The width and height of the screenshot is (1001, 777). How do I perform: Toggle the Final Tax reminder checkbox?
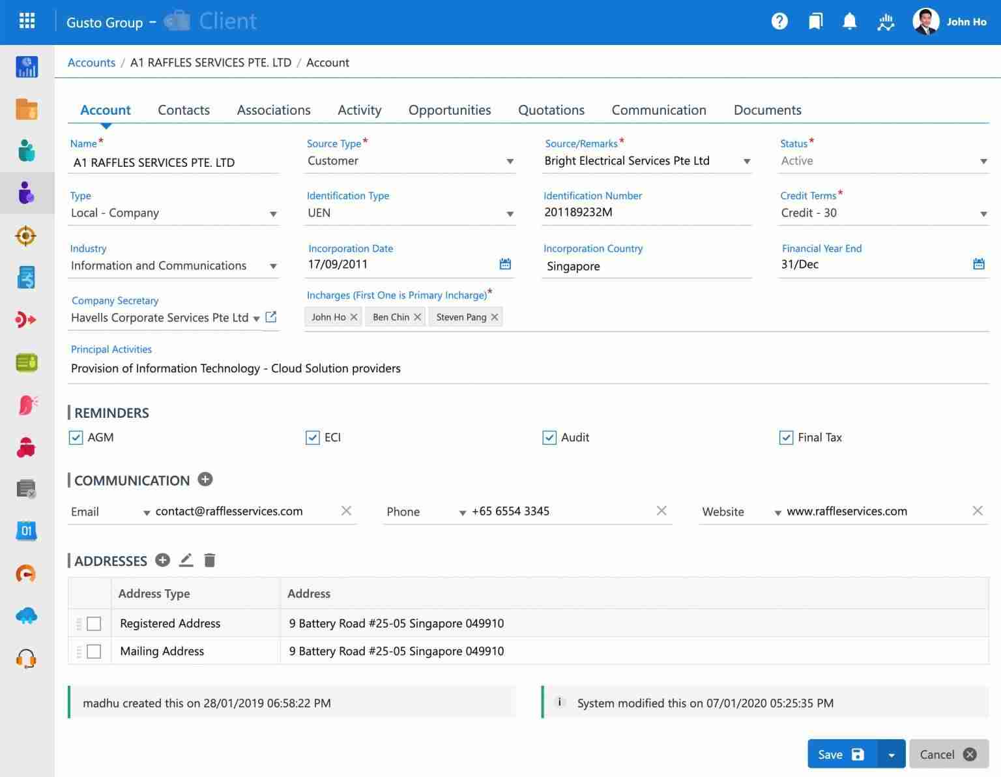click(786, 437)
